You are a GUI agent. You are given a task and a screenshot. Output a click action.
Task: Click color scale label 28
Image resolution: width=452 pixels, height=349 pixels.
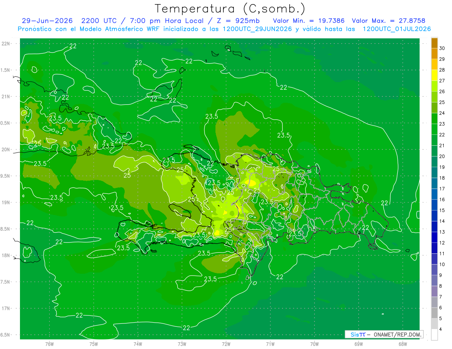tap(442, 70)
